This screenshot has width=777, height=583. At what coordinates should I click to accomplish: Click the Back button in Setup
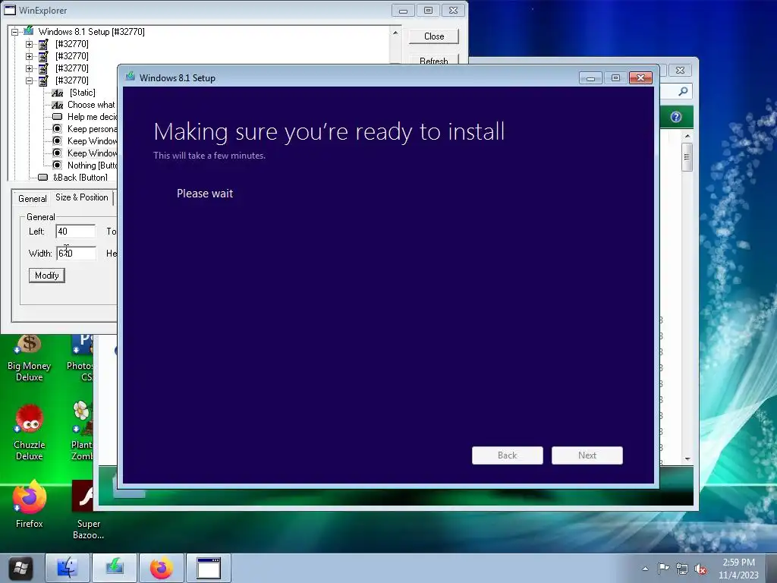[x=508, y=455]
